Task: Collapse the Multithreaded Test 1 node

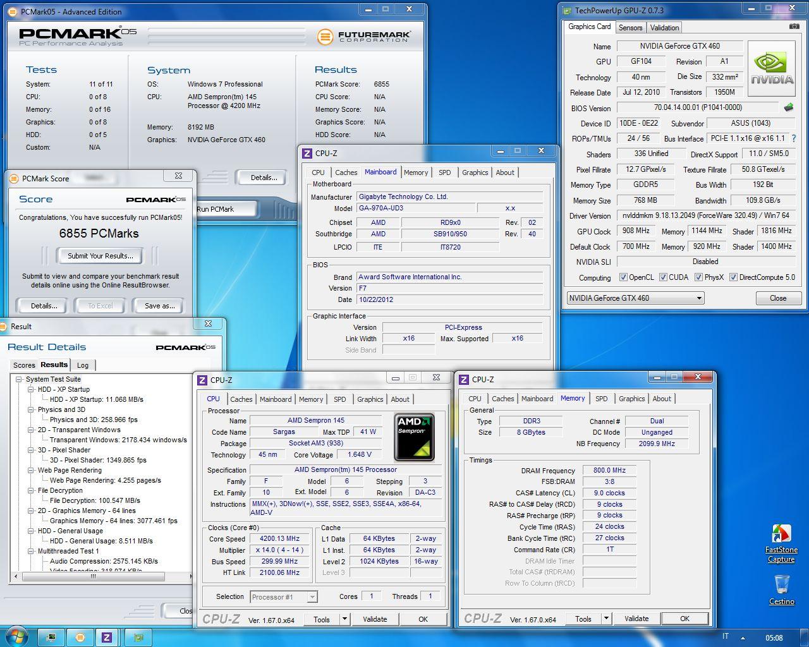Action: click(30, 552)
